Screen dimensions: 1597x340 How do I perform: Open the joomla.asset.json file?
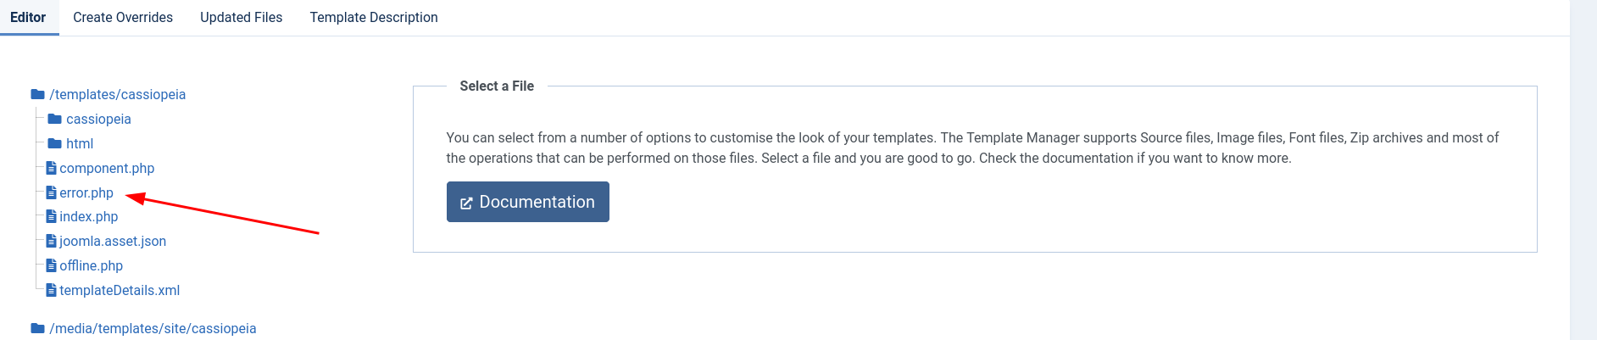click(113, 241)
